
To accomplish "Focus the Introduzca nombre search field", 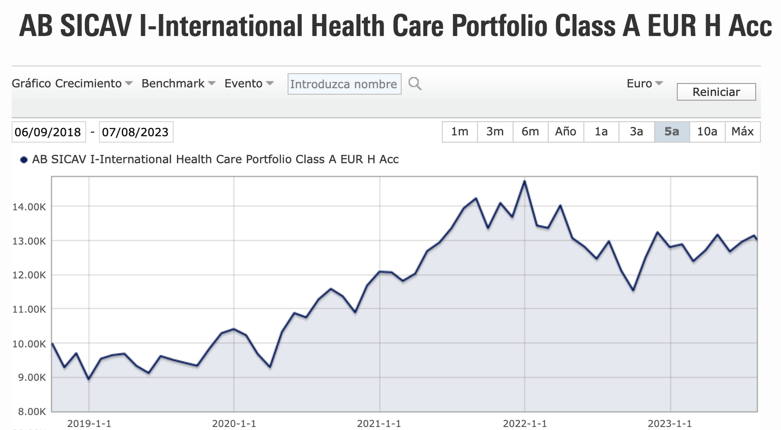I will coord(344,84).
